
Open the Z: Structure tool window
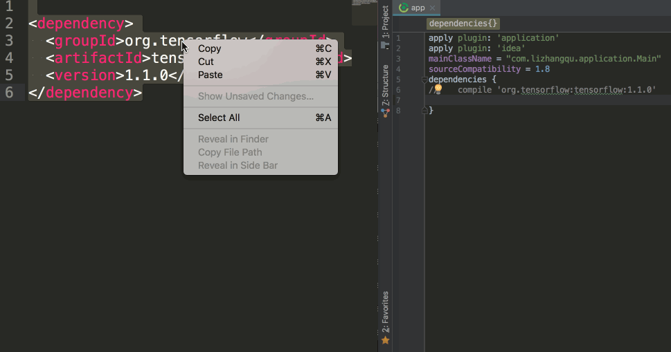pos(386,84)
